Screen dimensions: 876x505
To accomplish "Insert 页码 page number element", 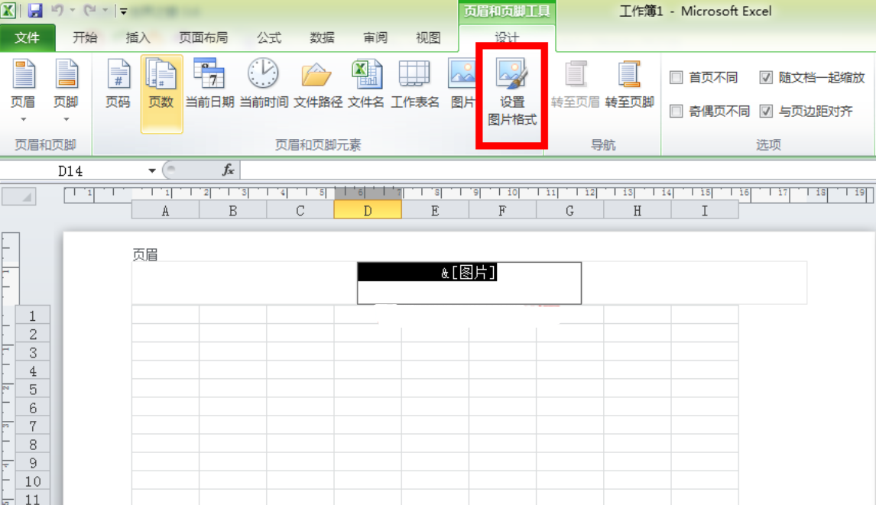I will [x=118, y=84].
